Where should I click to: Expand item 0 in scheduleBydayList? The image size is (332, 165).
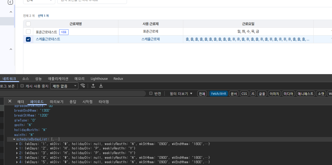(x=17, y=144)
